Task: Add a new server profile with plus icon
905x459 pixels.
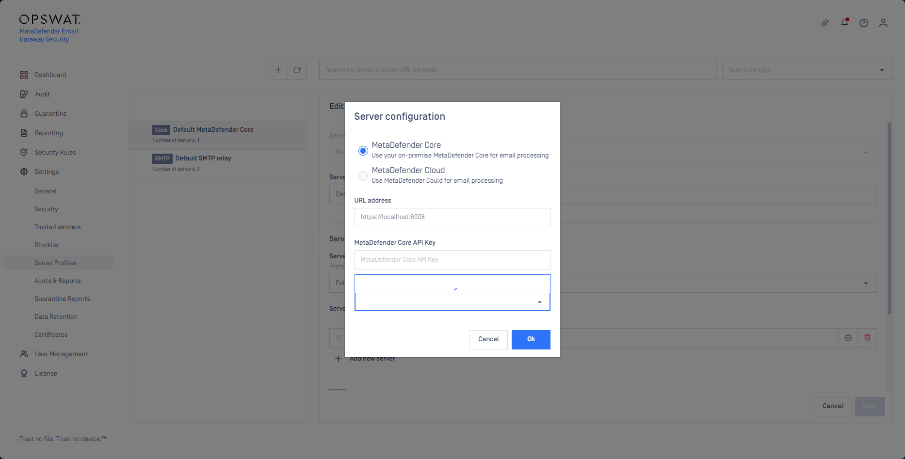Action: pyautogui.click(x=278, y=70)
